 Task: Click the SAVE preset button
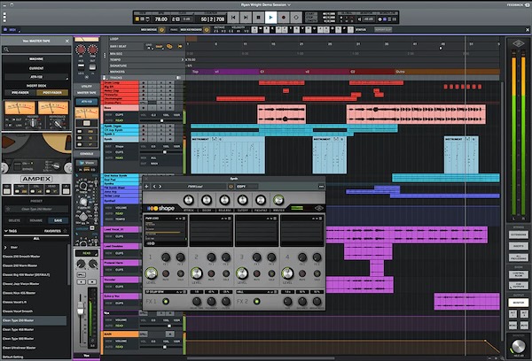coord(58,220)
